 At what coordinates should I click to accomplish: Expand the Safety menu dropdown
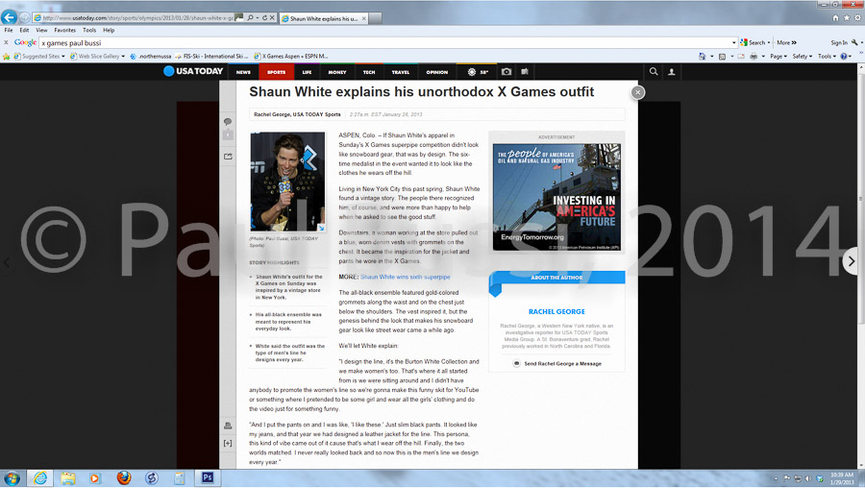point(803,57)
